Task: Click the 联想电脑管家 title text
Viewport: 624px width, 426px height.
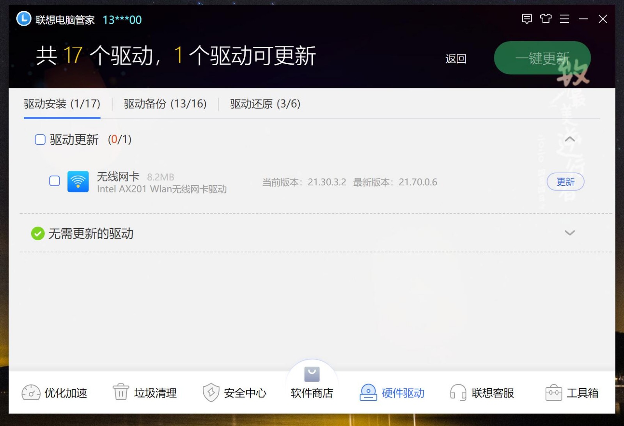Action: click(x=65, y=20)
